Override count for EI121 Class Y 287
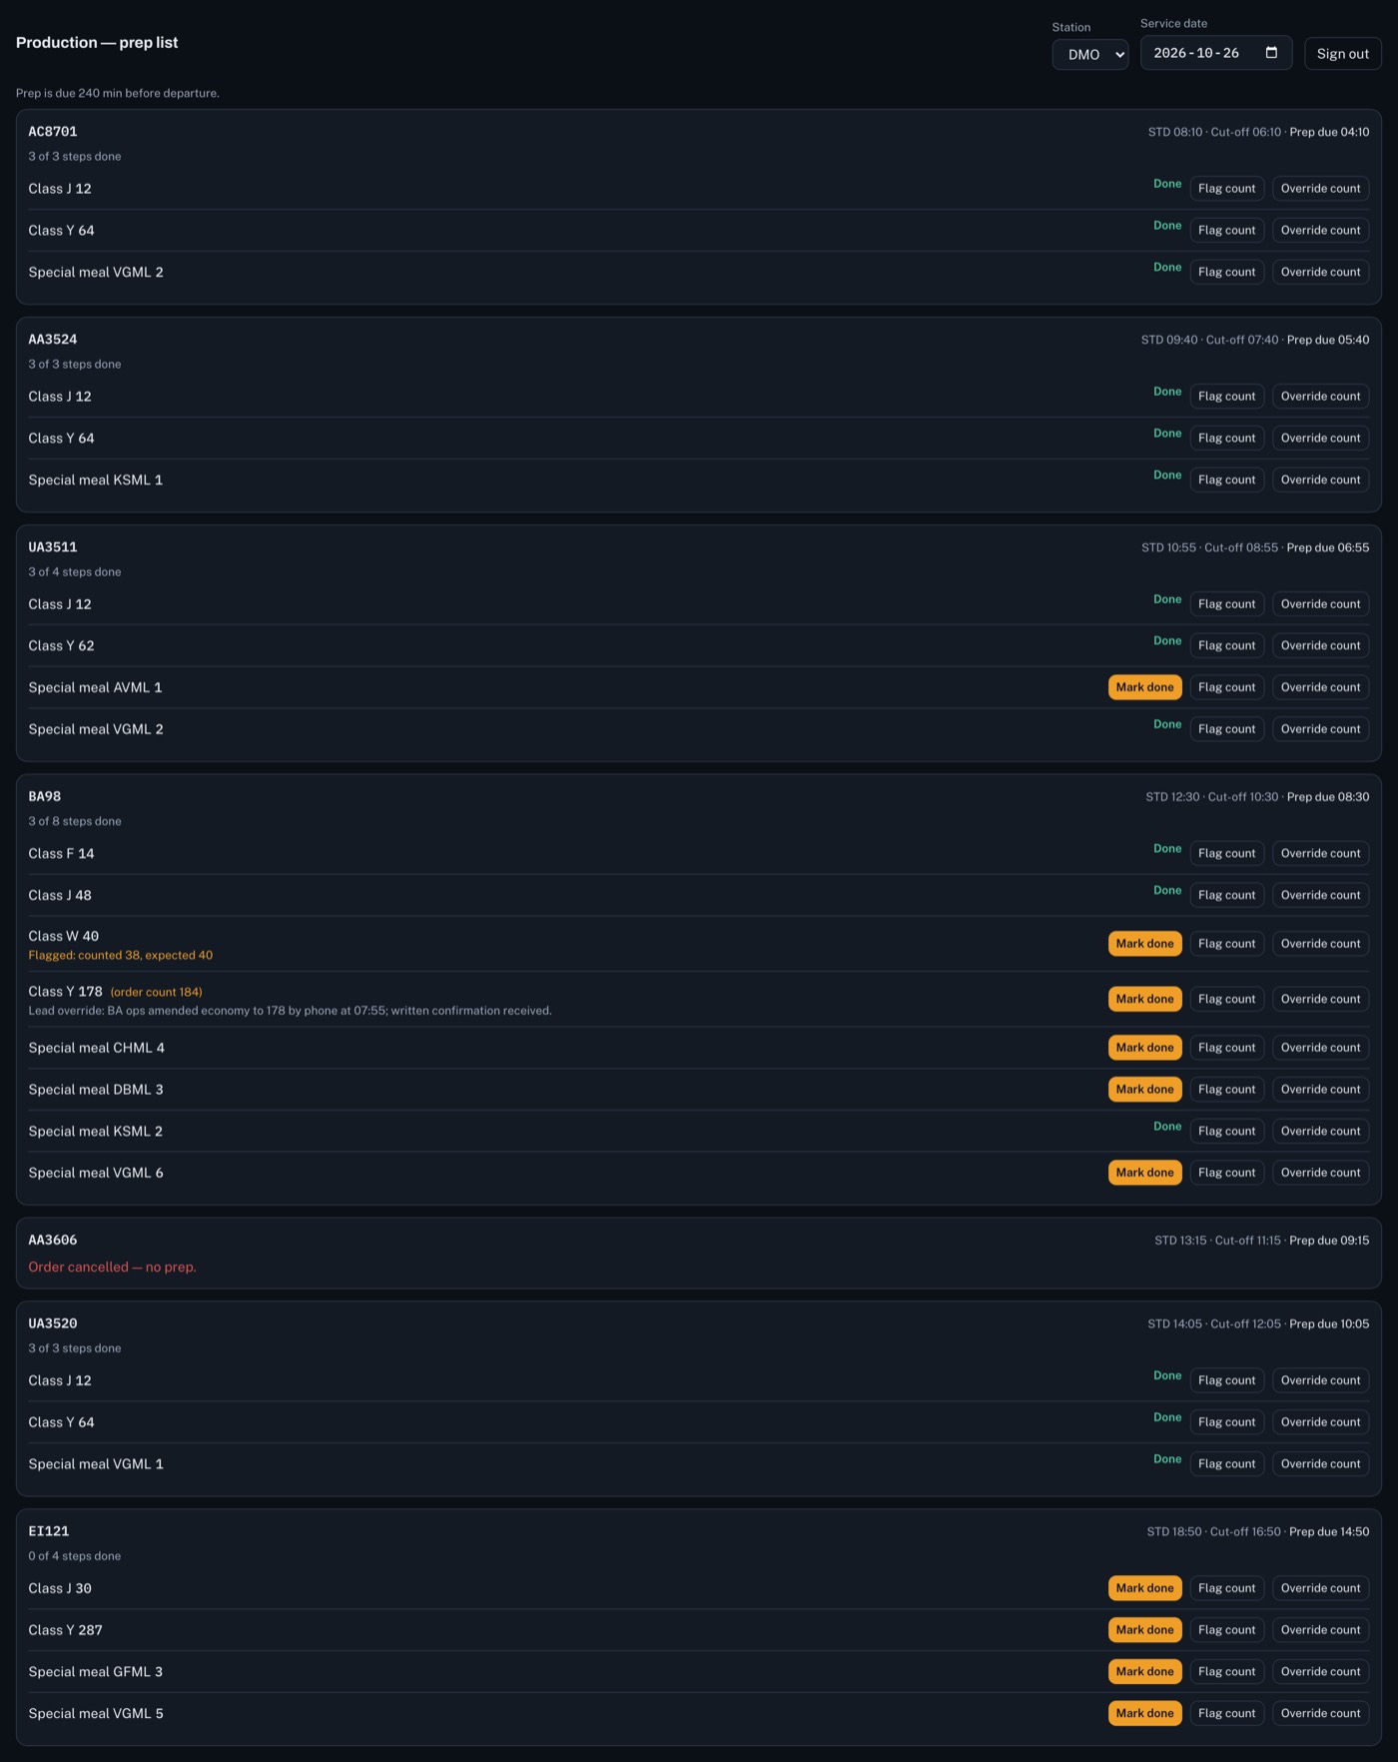Screen dimensions: 1398x1762 coord(1321,1630)
